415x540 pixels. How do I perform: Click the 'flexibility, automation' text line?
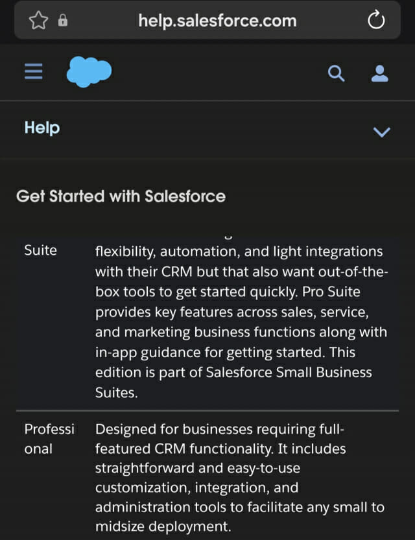click(167, 252)
